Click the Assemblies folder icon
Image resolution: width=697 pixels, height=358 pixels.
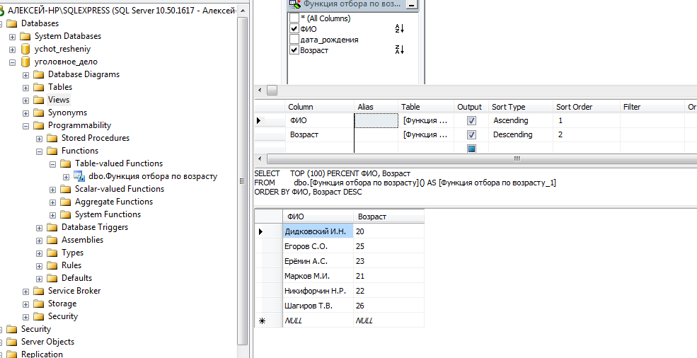click(x=52, y=240)
